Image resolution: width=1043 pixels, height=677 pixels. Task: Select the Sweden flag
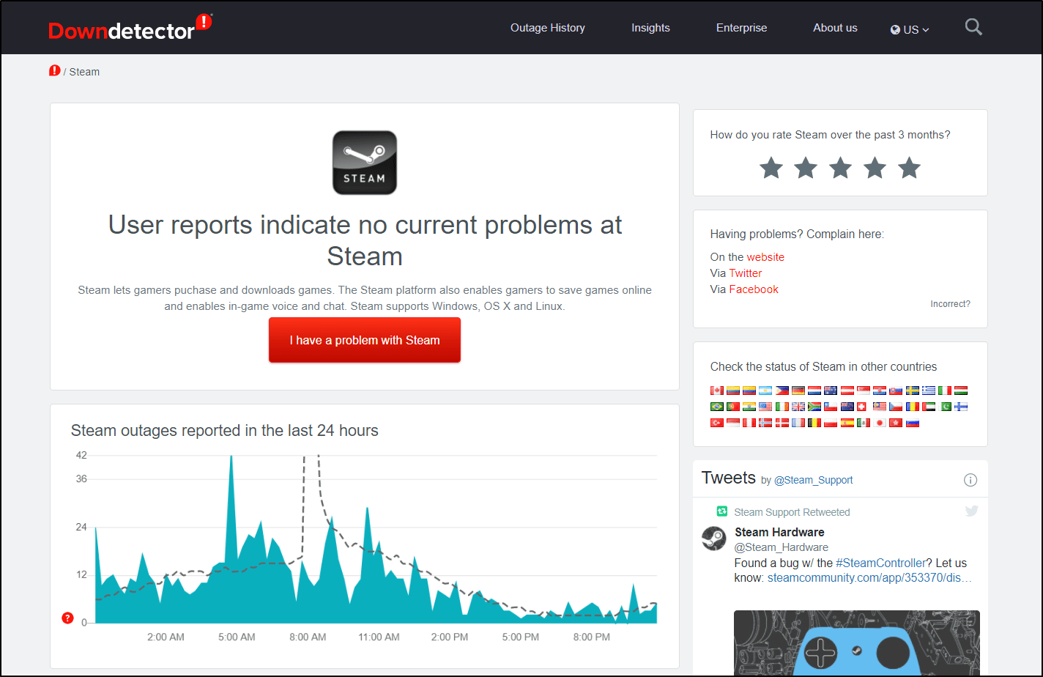(913, 391)
